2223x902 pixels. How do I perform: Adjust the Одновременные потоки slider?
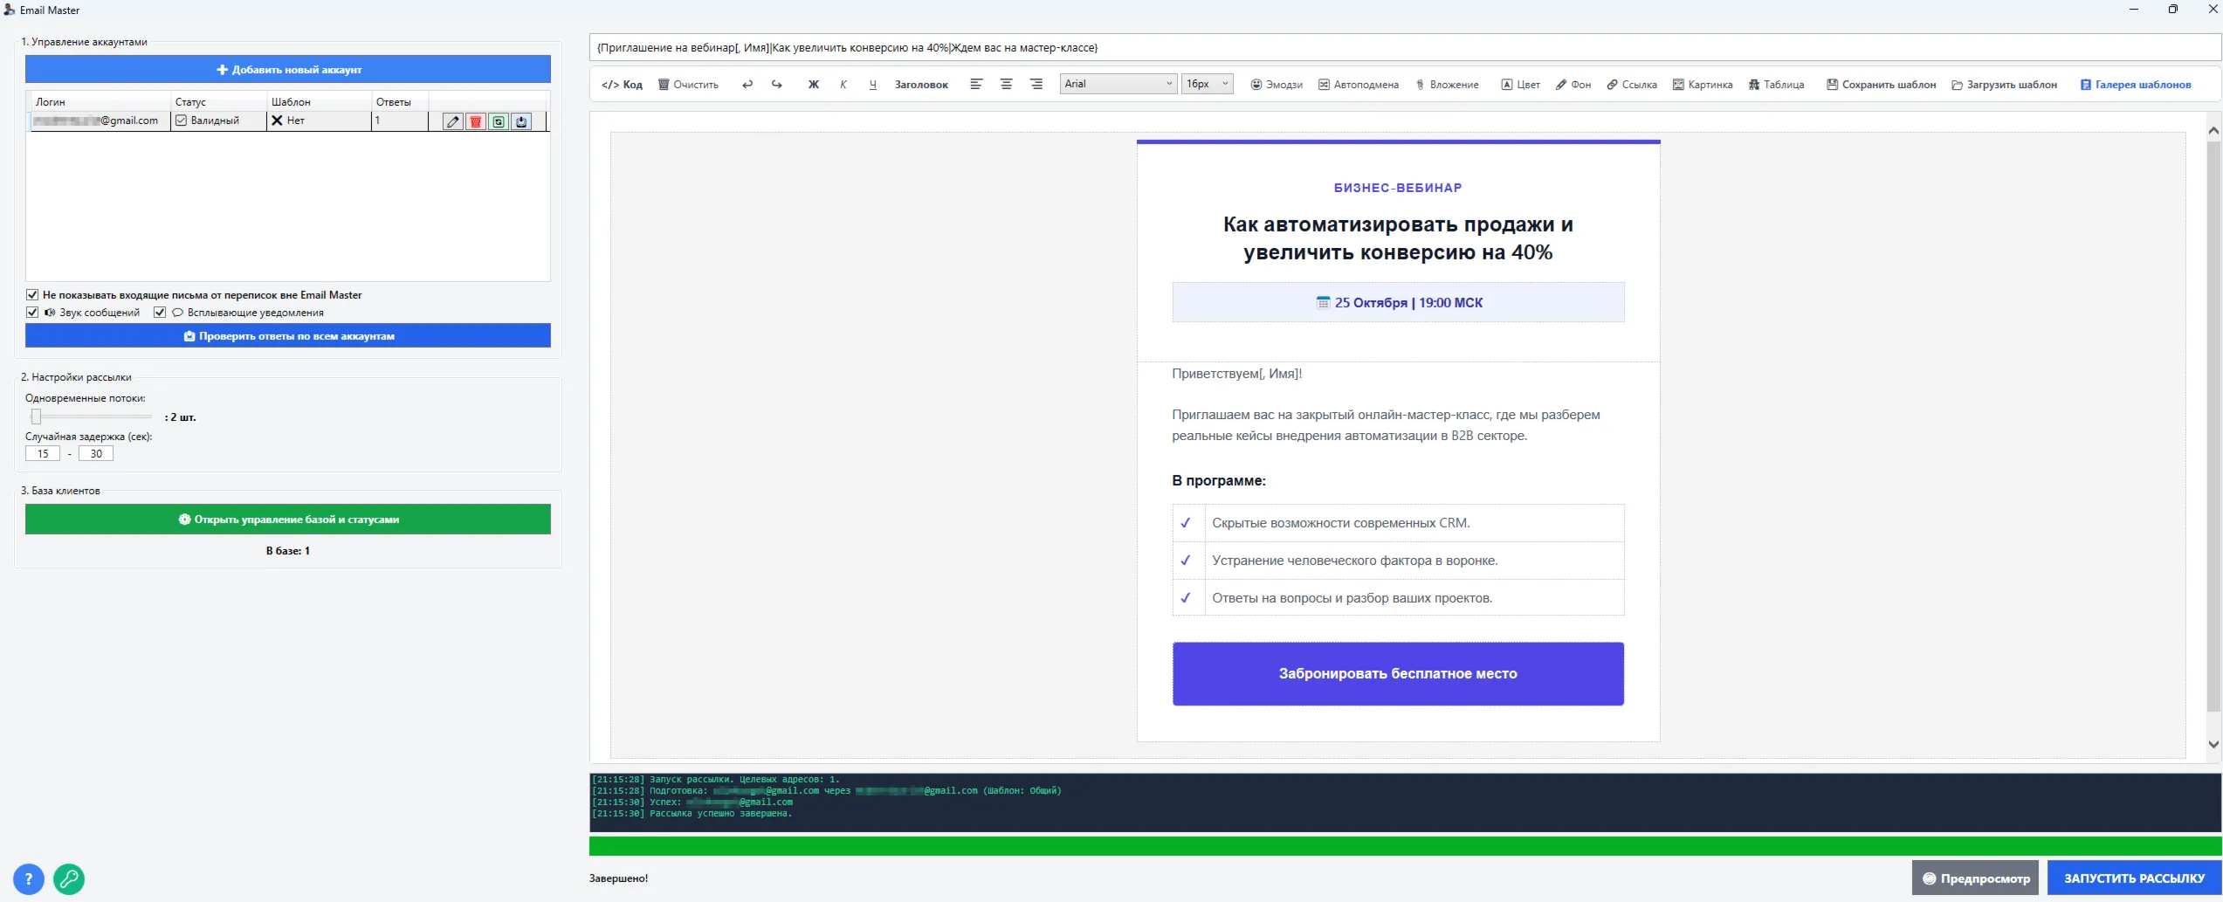point(36,417)
